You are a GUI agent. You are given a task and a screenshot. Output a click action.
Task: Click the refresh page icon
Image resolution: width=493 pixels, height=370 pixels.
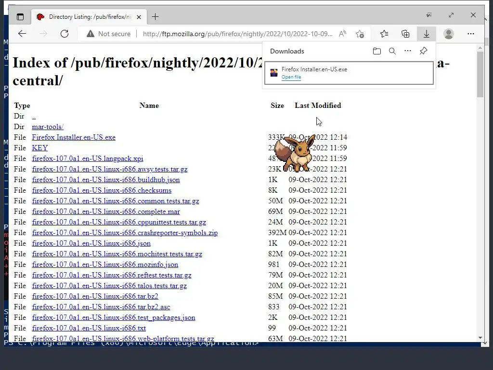click(x=65, y=34)
